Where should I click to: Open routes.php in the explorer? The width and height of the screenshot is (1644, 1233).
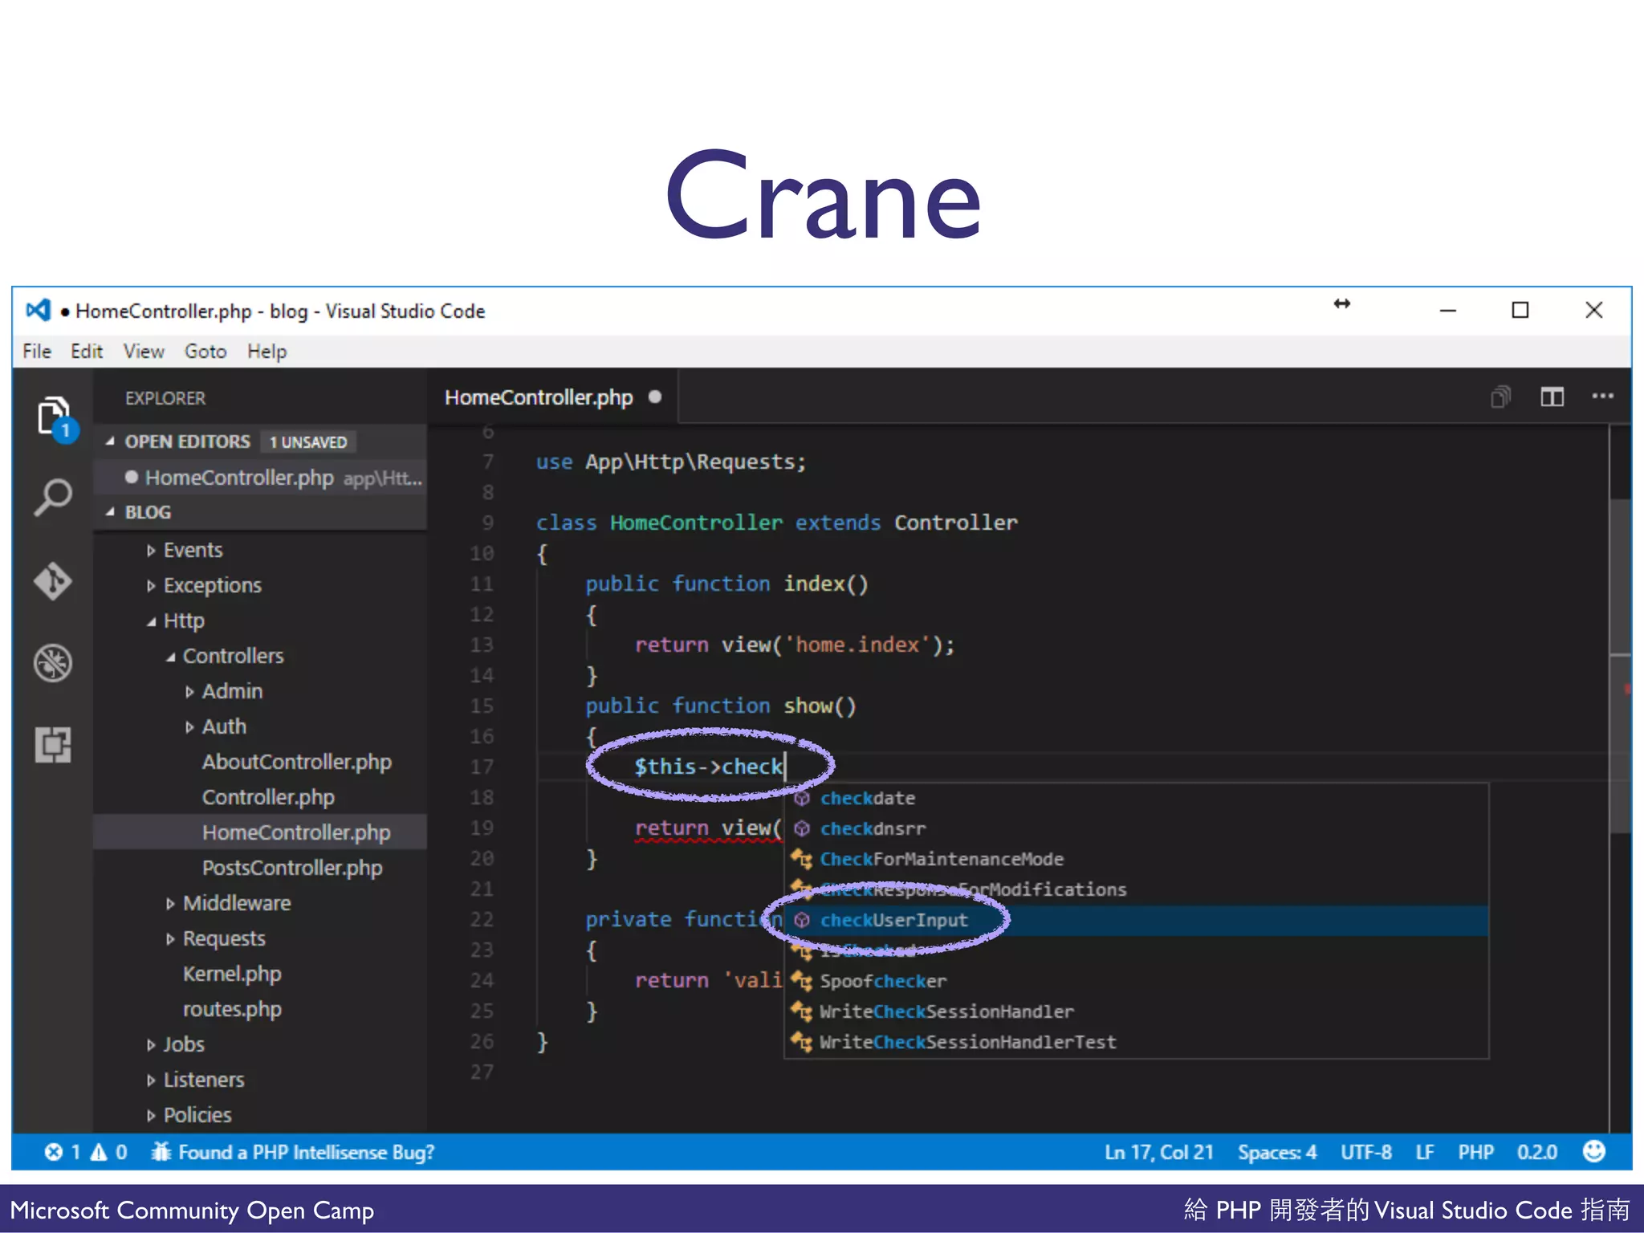pos(232,1009)
